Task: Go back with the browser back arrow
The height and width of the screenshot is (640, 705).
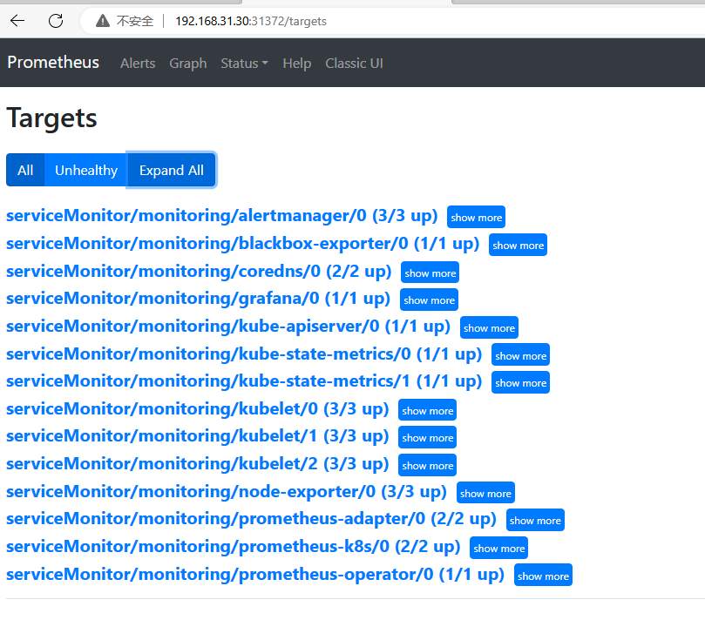Action: tap(17, 21)
